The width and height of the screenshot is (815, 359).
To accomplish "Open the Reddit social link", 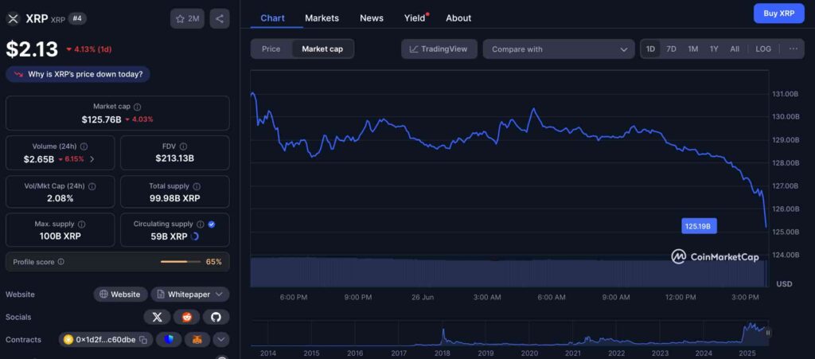I will pyautogui.click(x=186, y=317).
